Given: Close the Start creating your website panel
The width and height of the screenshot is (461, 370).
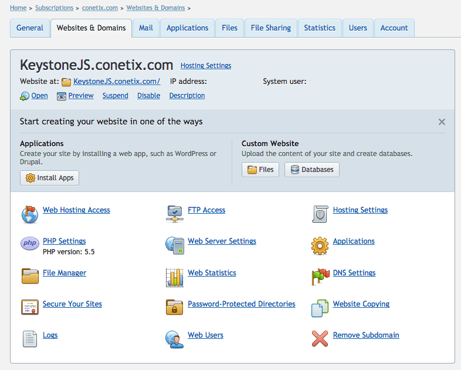Looking at the screenshot, I should [442, 122].
